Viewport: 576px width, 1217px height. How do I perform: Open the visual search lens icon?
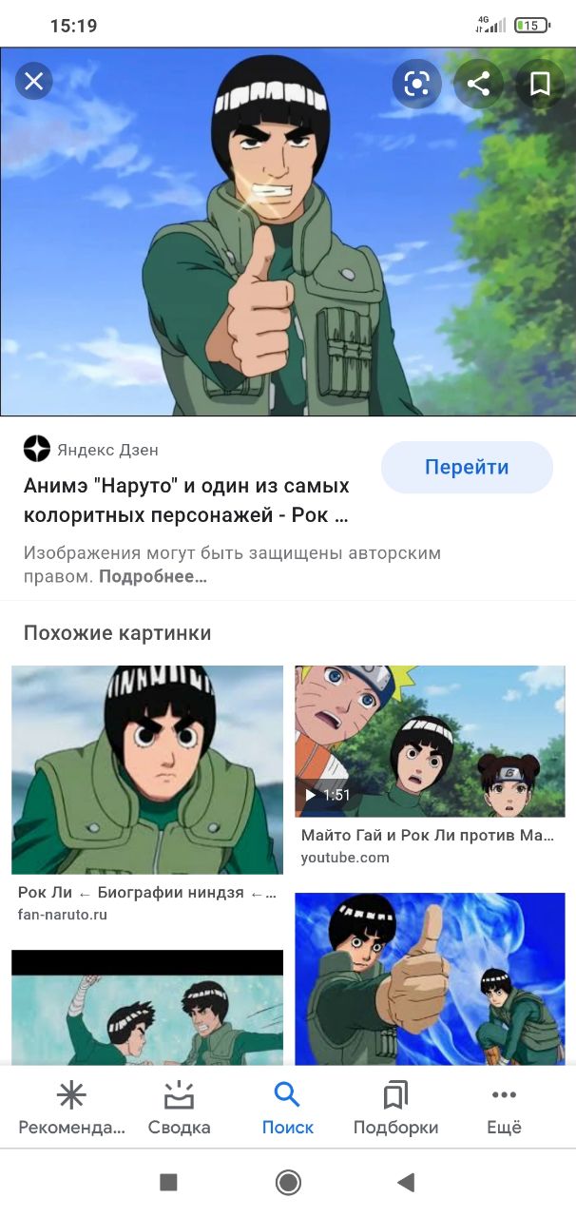coord(416,84)
